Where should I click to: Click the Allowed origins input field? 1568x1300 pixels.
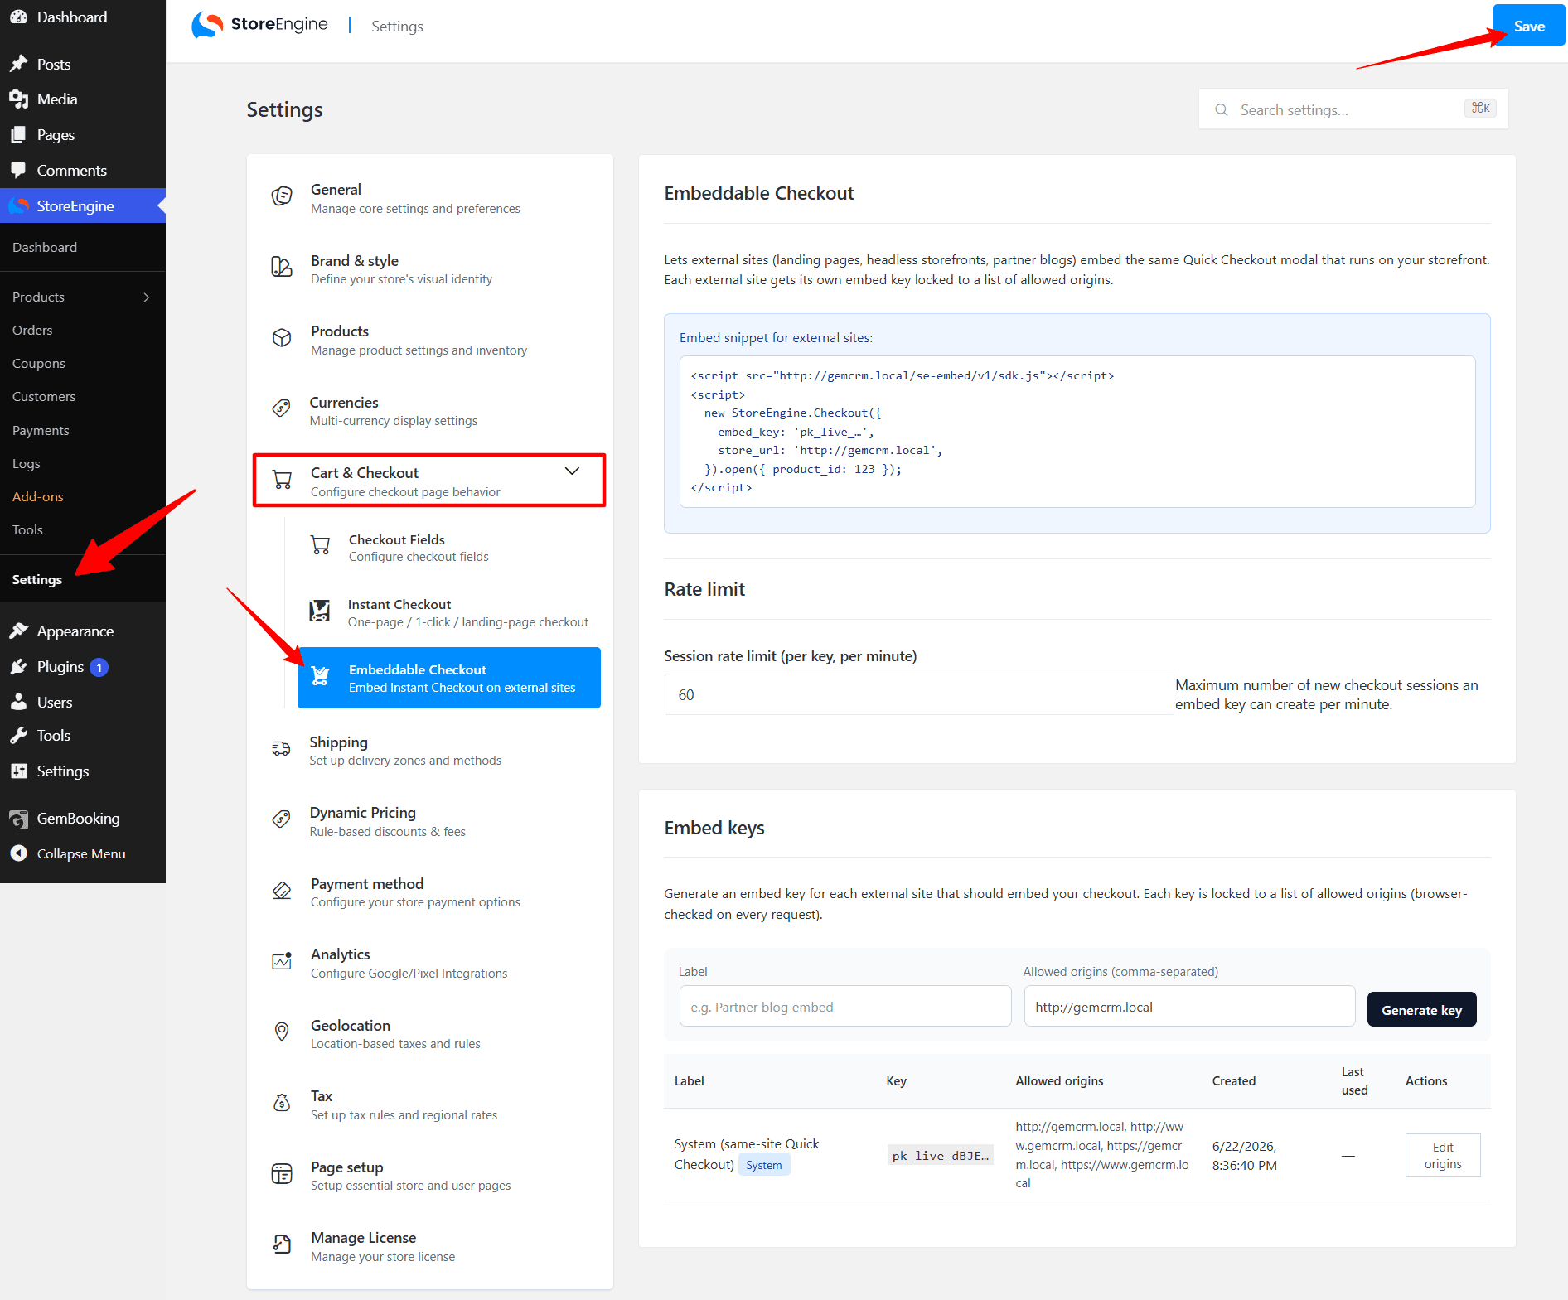1189,1006
